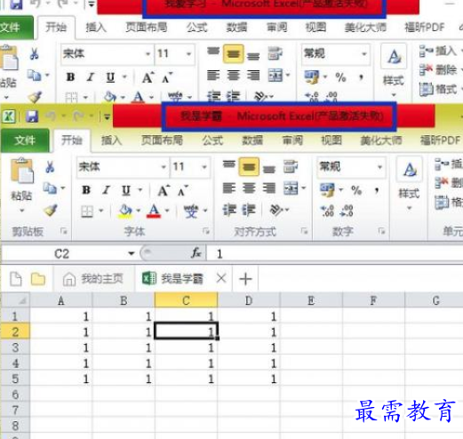
Task: Click Decrease Decimal icon in front window
Action: coord(347,211)
